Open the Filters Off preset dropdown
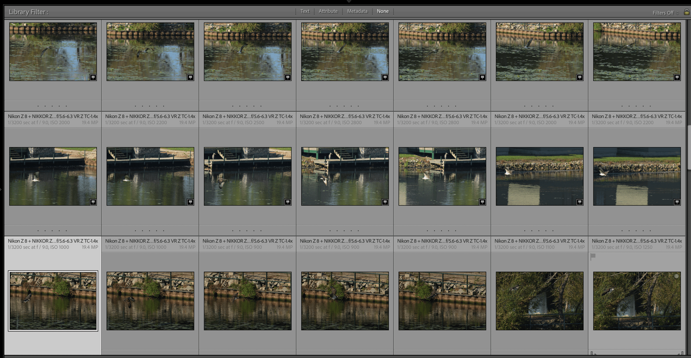This screenshot has height=358, width=691. point(665,13)
